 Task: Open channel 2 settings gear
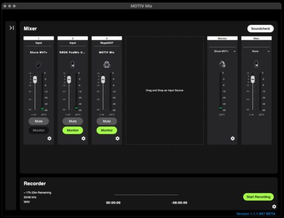click(x=84, y=138)
